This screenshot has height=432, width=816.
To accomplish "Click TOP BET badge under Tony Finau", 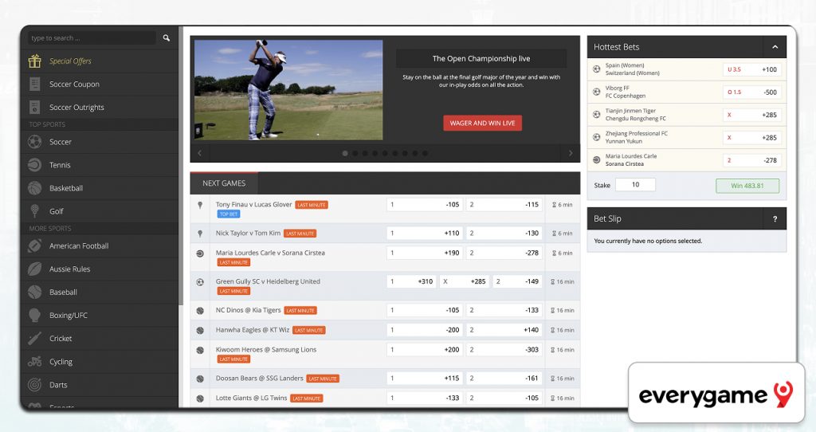I will click(229, 214).
